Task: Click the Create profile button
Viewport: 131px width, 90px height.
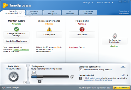Action: (49, 34)
